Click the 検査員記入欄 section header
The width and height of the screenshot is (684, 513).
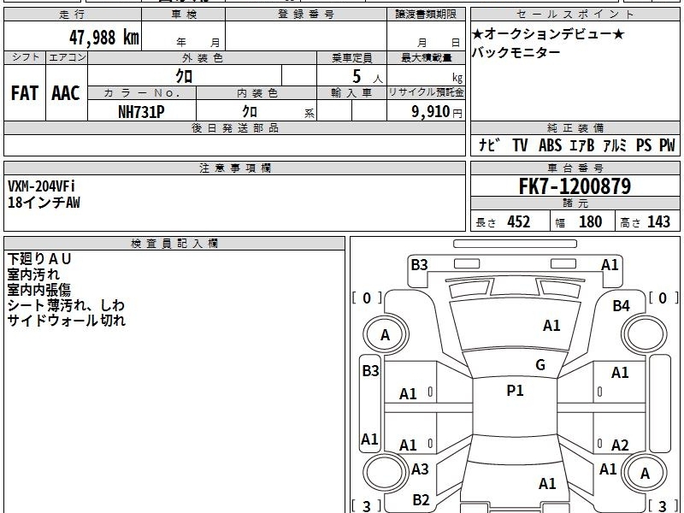click(174, 244)
